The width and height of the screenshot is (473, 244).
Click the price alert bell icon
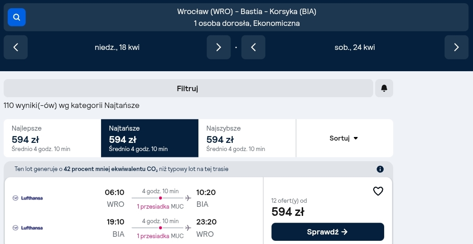384,88
